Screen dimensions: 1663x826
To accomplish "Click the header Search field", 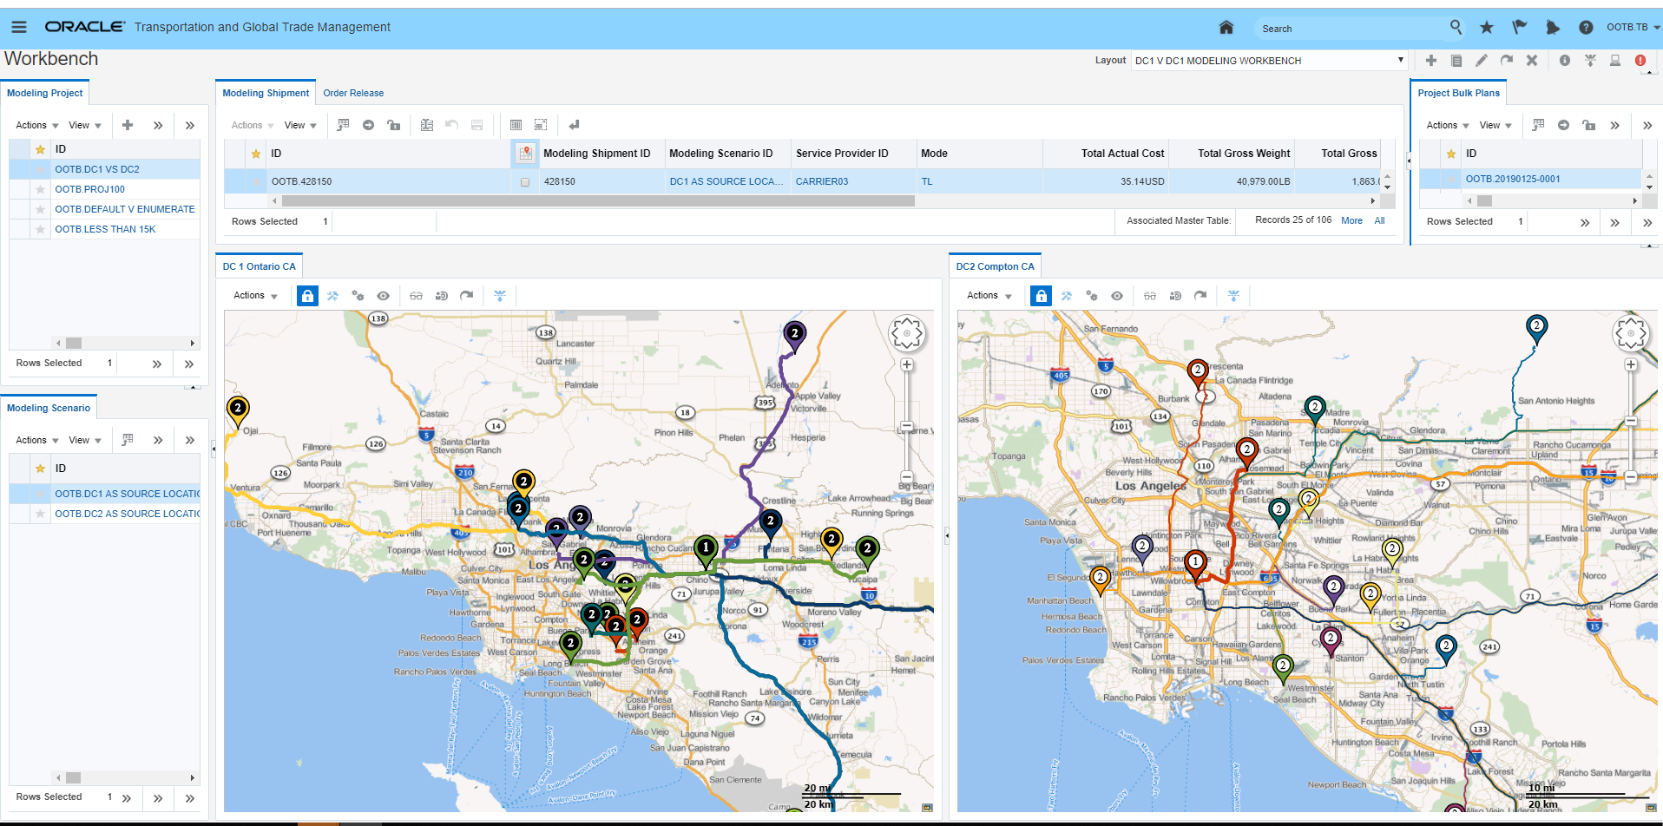I will pyautogui.click(x=1351, y=29).
